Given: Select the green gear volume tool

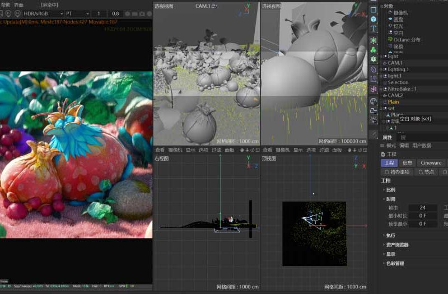Looking at the screenshot, I should click(373, 59).
